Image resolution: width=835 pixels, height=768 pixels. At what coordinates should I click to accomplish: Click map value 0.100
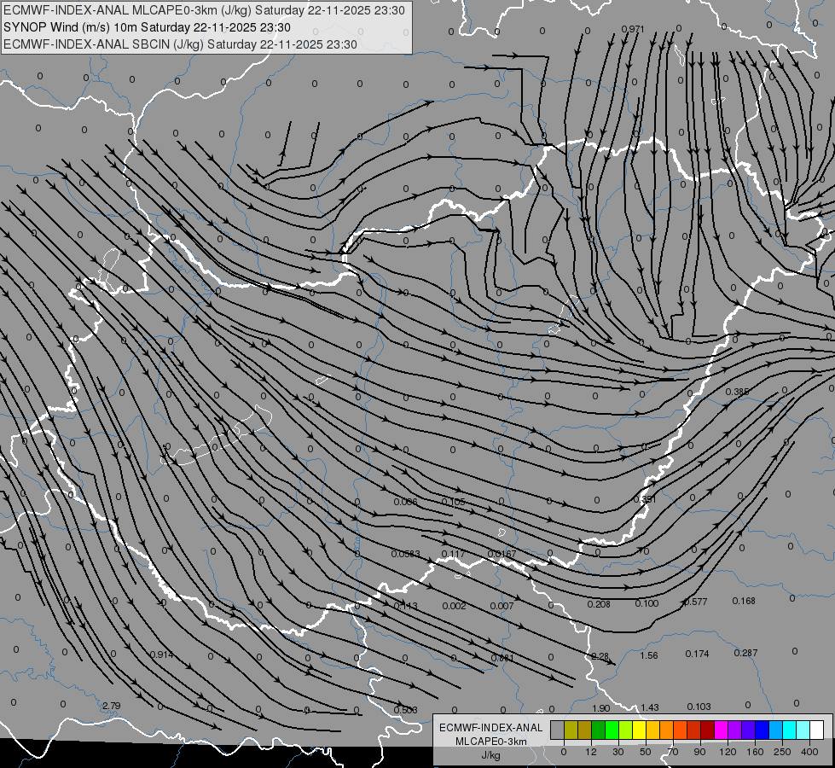647,604
